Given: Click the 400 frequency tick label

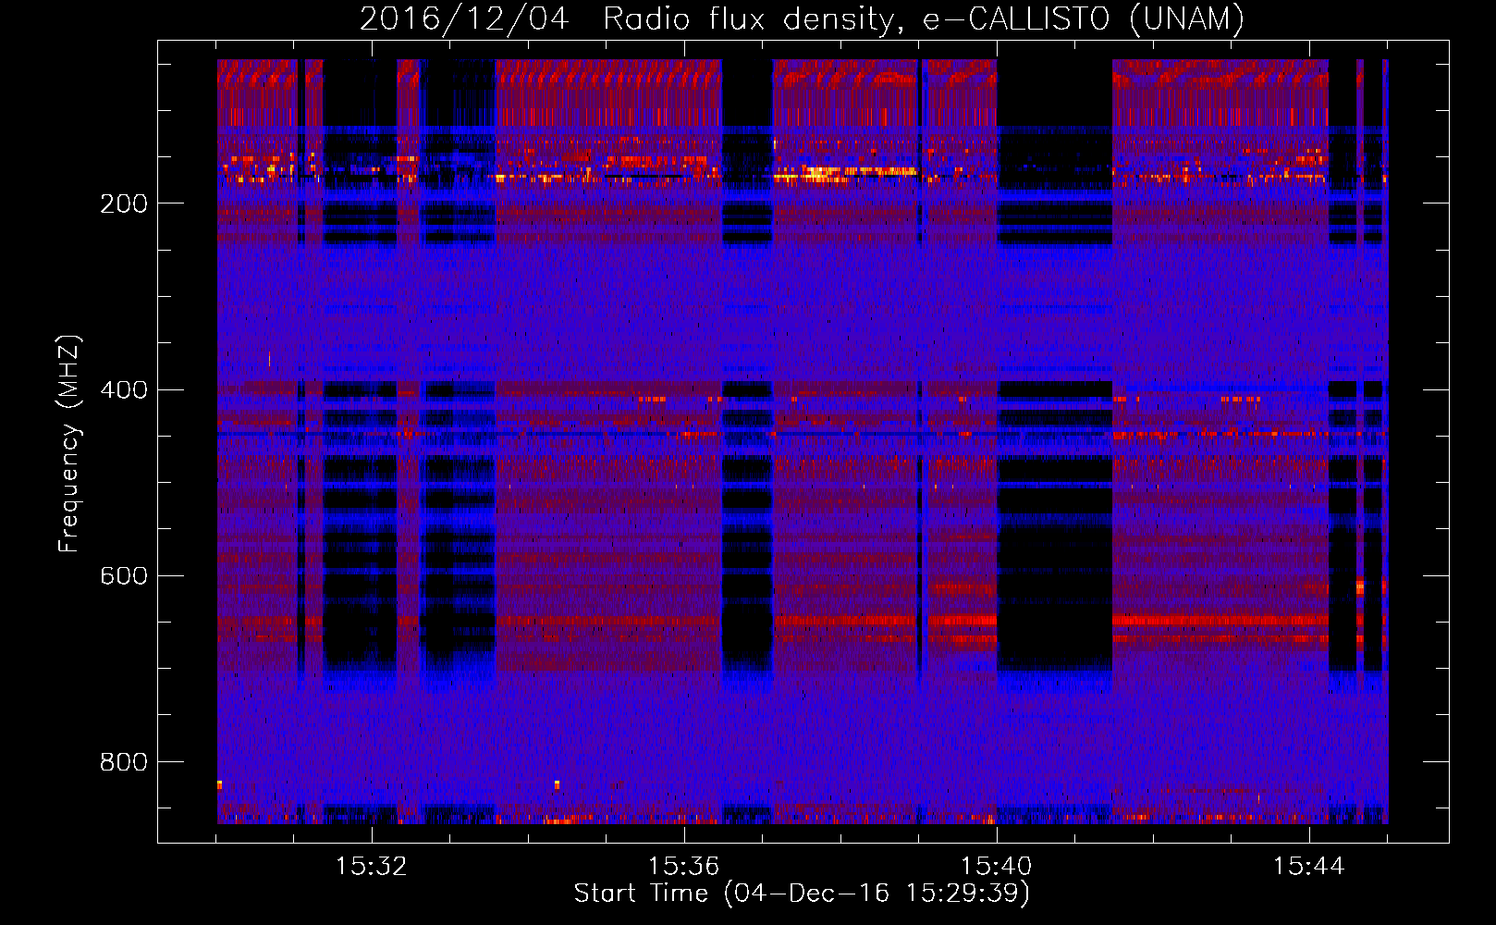Looking at the screenshot, I should click(x=124, y=389).
